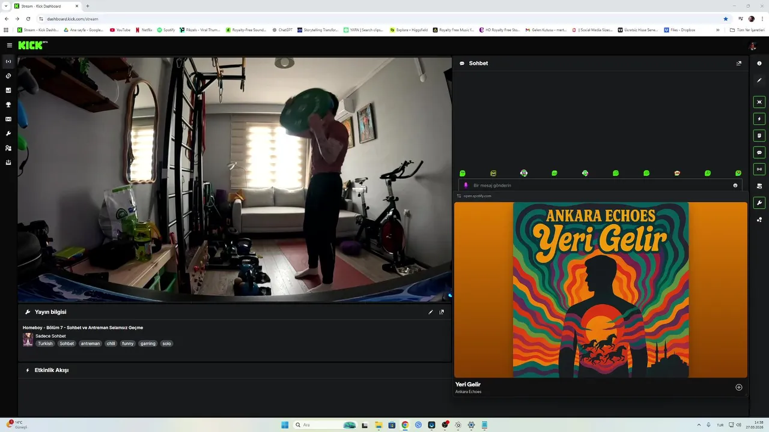Open the analytics chart icon in sidebar

click(8, 90)
